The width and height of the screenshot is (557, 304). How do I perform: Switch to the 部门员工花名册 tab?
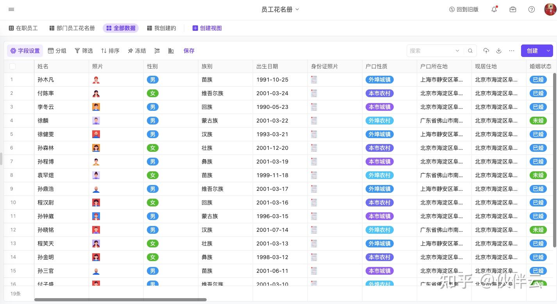click(x=72, y=28)
